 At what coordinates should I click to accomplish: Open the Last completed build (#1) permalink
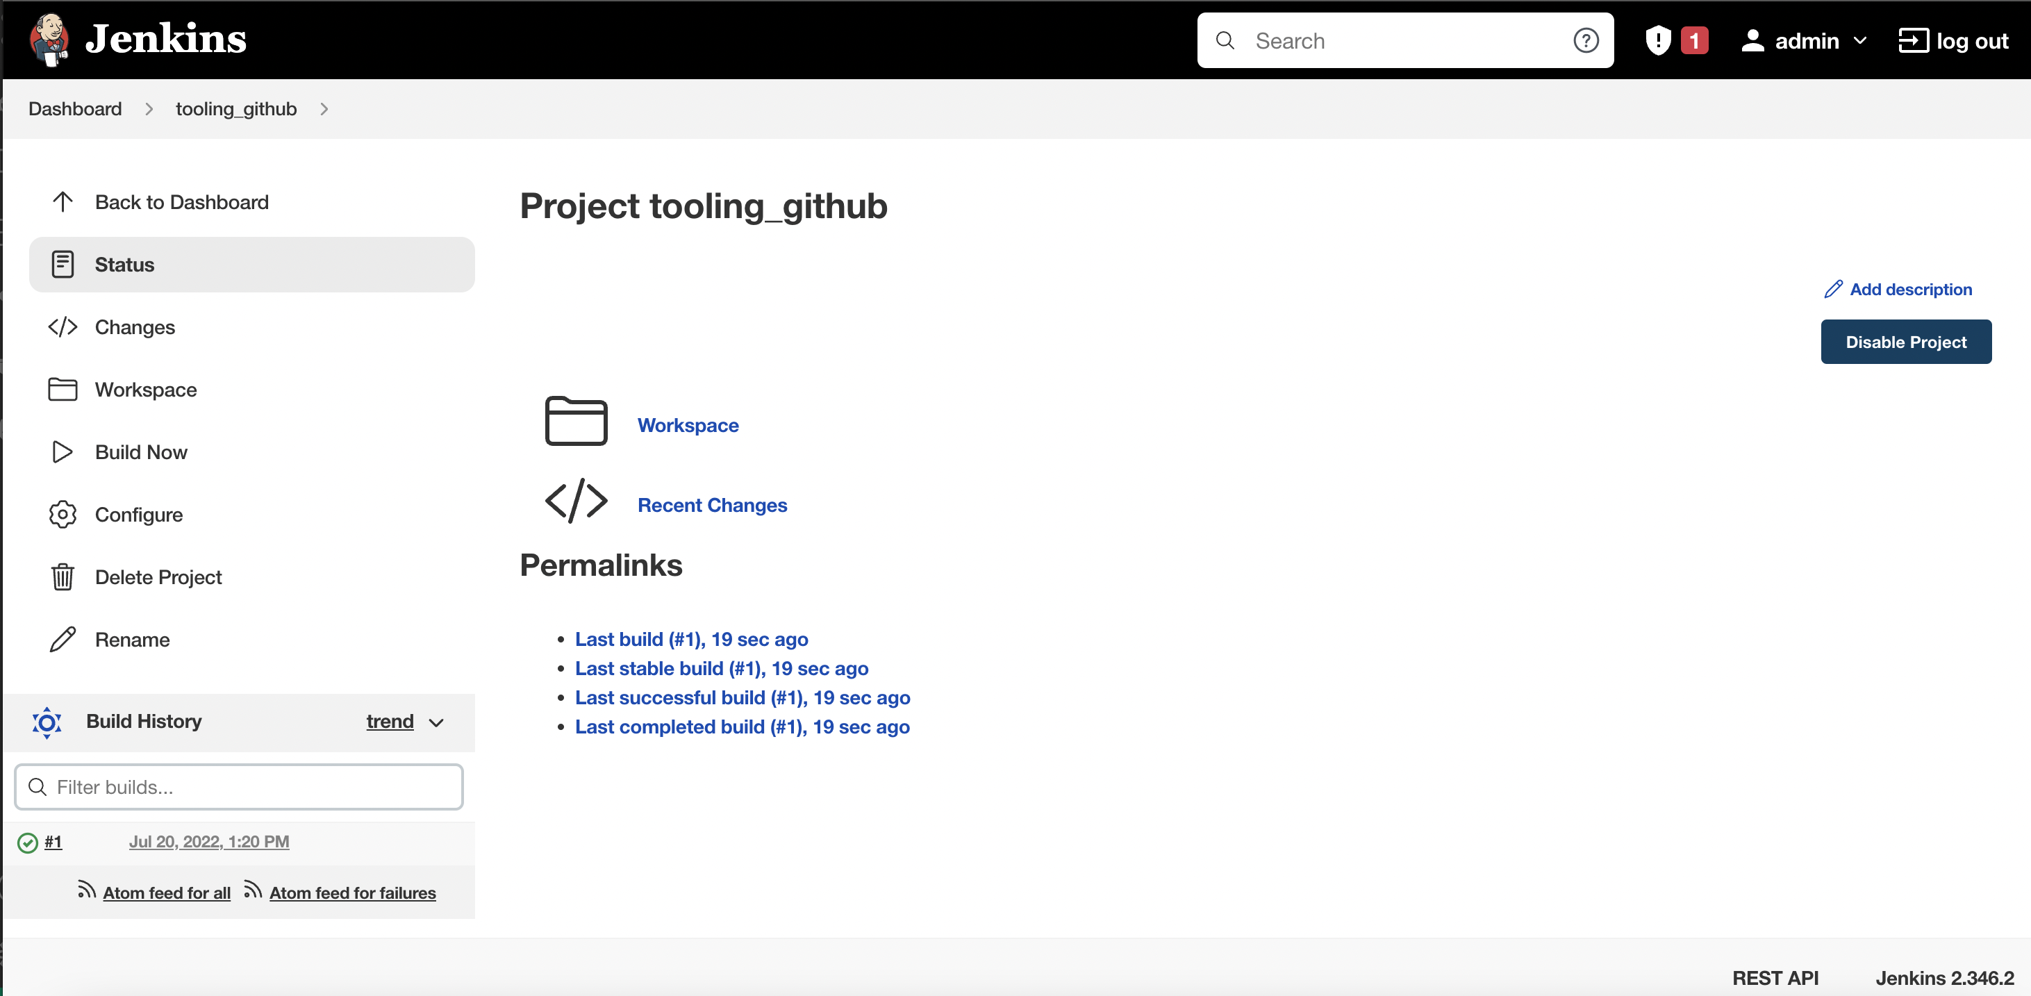[742, 727]
